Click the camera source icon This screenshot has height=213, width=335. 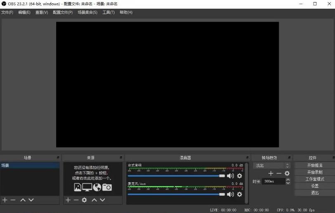tap(107, 187)
